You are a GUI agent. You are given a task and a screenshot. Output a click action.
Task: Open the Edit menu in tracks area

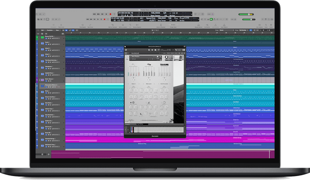point(42,31)
